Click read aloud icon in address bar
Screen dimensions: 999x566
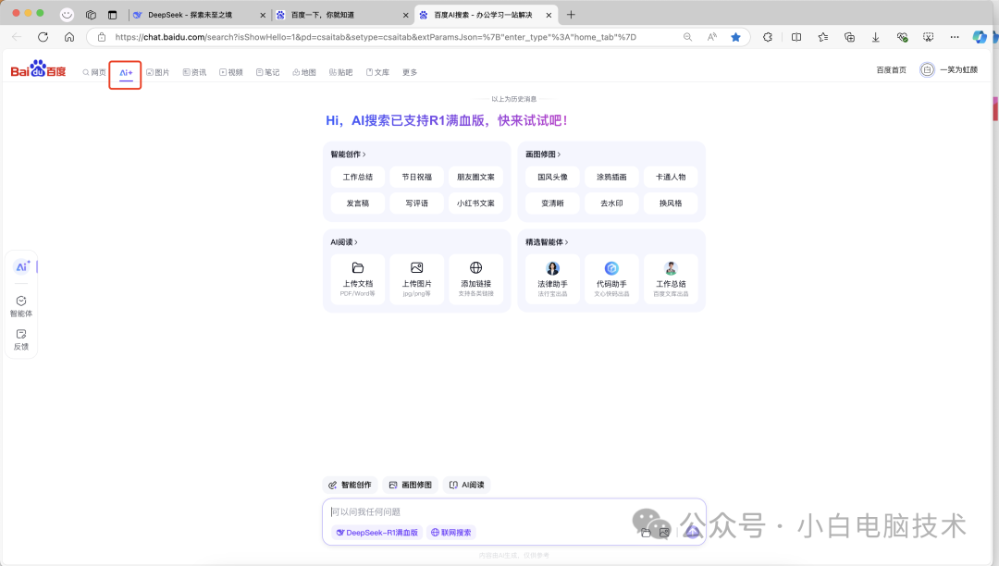coord(711,37)
